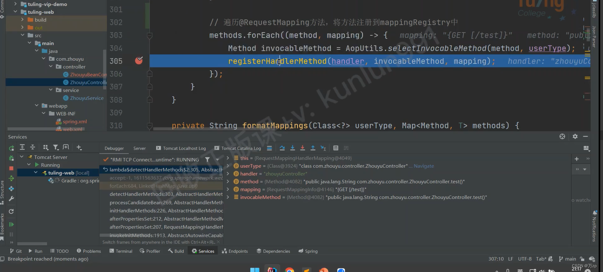
Task: Open the thread selector dropdown arrow
Action: point(218,159)
